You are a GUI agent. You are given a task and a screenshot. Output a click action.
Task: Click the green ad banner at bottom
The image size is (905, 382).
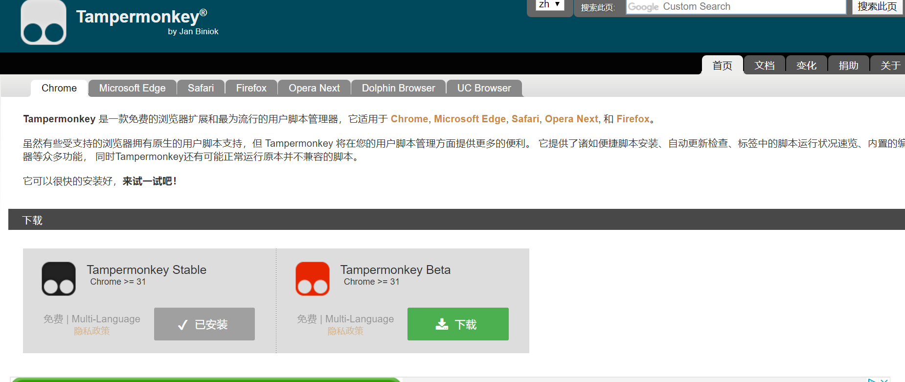(x=205, y=380)
